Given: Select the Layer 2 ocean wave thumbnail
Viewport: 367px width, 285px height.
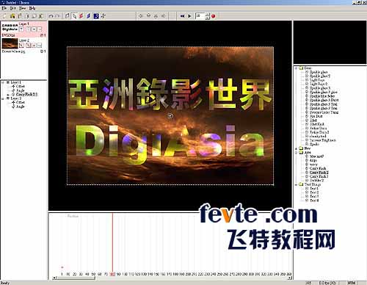Looking at the screenshot, I should [x=10, y=43].
